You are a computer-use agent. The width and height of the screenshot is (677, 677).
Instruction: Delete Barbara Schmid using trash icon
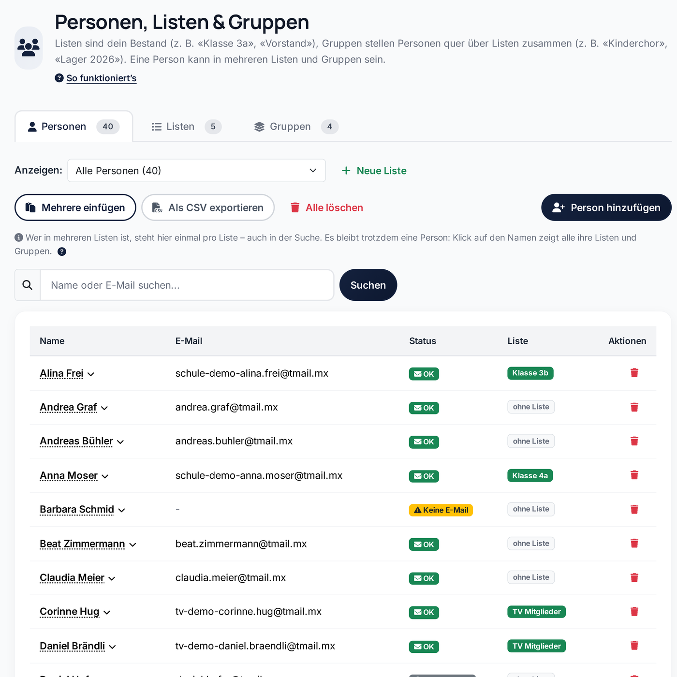[x=634, y=509]
